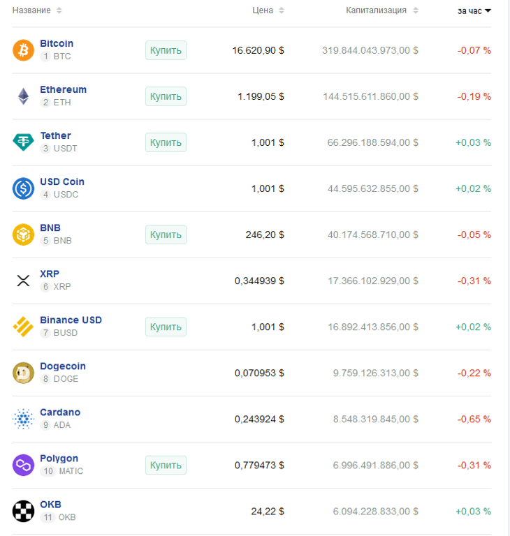The width and height of the screenshot is (510, 536).
Task: Open the 'за час' period dropdown
Action: [x=474, y=10]
